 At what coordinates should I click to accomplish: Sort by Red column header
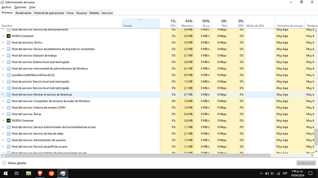point(219,23)
